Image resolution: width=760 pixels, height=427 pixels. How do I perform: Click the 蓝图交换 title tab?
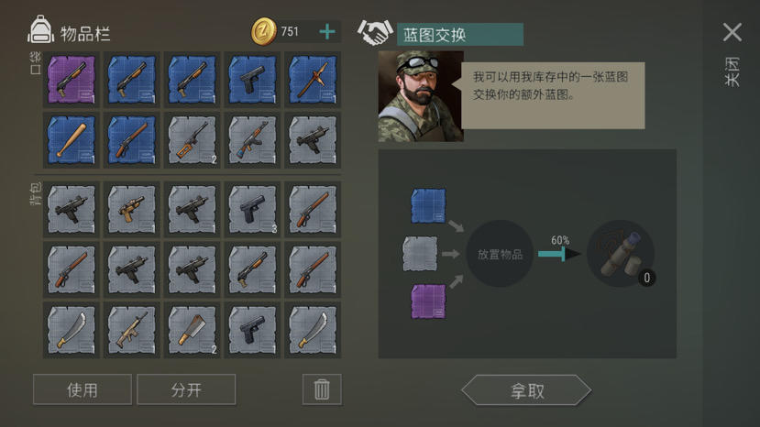click(x=460, y=35)
